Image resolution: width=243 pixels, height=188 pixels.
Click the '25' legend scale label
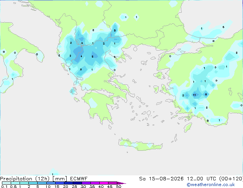(74, 186)
